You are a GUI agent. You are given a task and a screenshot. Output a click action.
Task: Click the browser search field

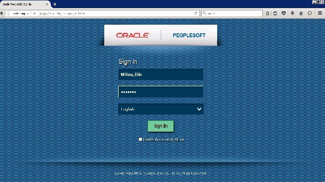pyautogui.click(x=232, y=13)
